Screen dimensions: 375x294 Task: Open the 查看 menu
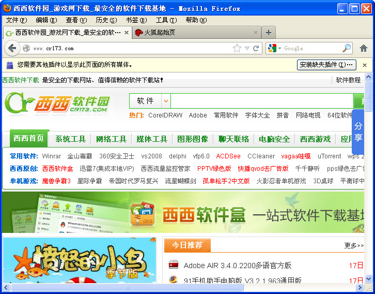tap(76, 20)
